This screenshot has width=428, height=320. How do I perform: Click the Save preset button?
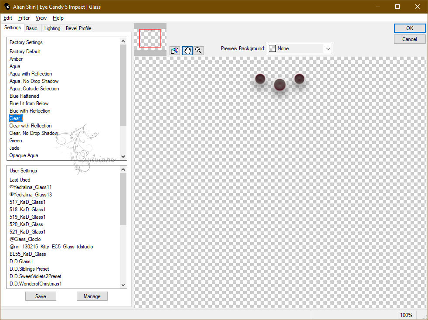click(x=41, y=296)
